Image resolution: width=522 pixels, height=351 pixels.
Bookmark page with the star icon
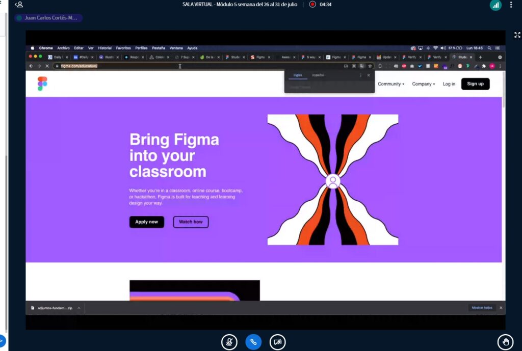(370, 66)
